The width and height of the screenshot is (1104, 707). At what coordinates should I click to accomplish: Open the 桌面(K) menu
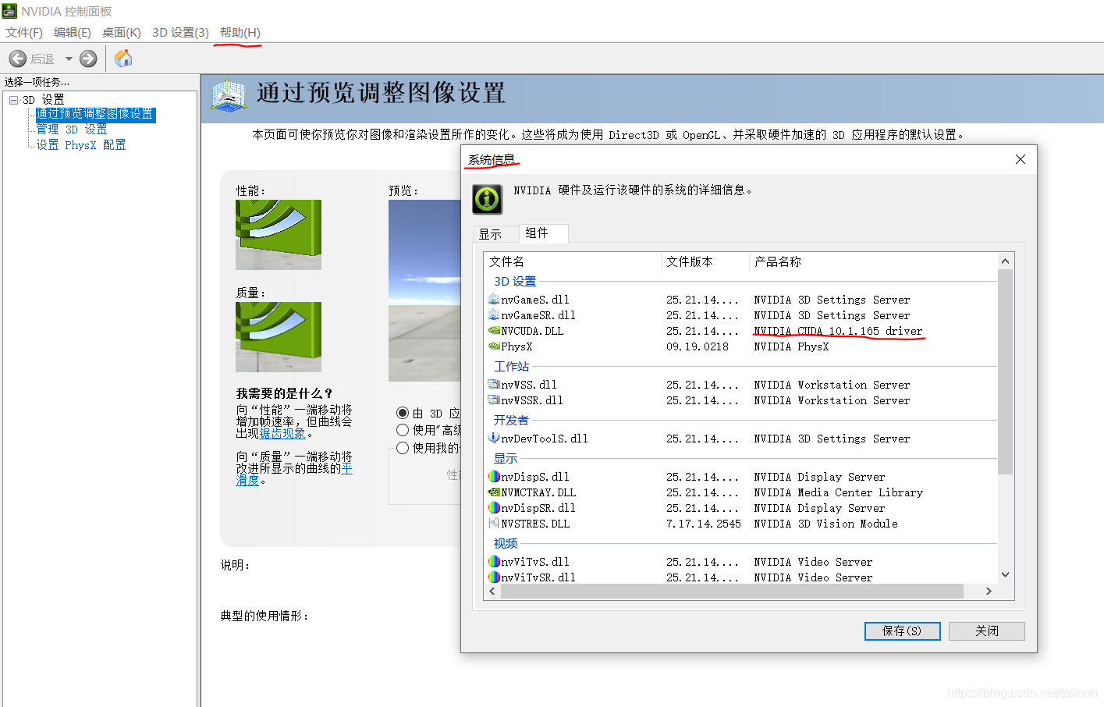pyautogui.click(x=122, y=32)
